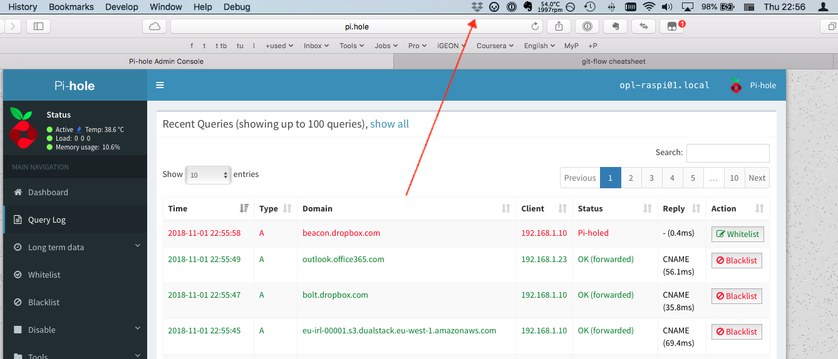The image size is (838, 359).
Task: Open the Time Machine menu bar icon
Action: point(589,7)
